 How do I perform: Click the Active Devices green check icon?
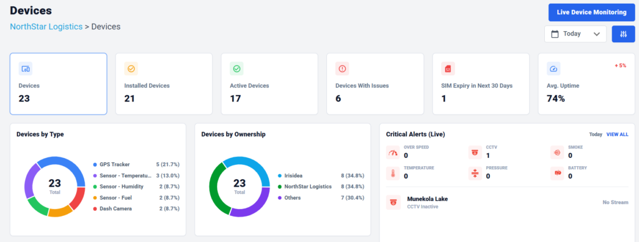pos(237,68)
